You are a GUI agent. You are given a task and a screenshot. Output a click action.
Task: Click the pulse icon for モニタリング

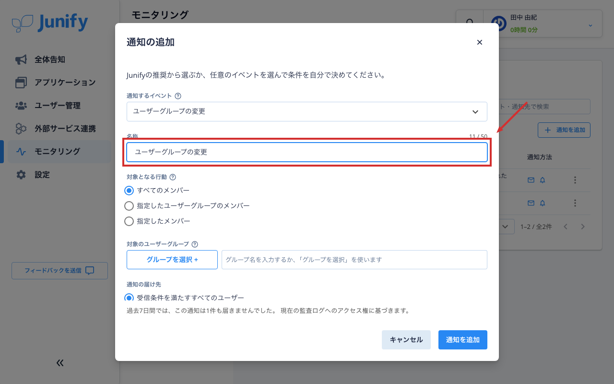coord(21,152)
